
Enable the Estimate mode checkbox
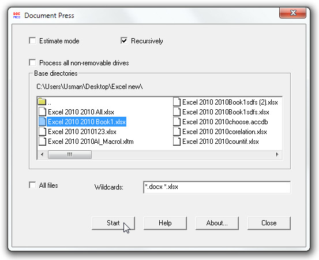tap(32, 40)
